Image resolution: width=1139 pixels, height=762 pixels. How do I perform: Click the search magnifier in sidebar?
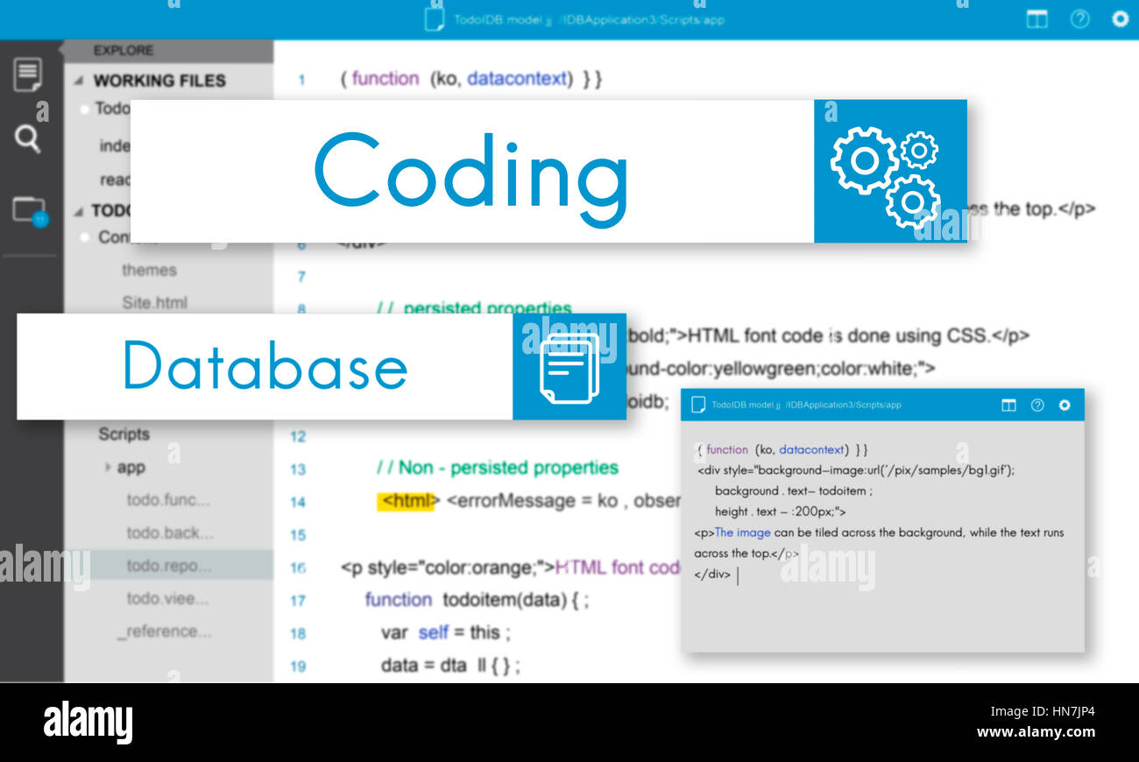[28, 138]
